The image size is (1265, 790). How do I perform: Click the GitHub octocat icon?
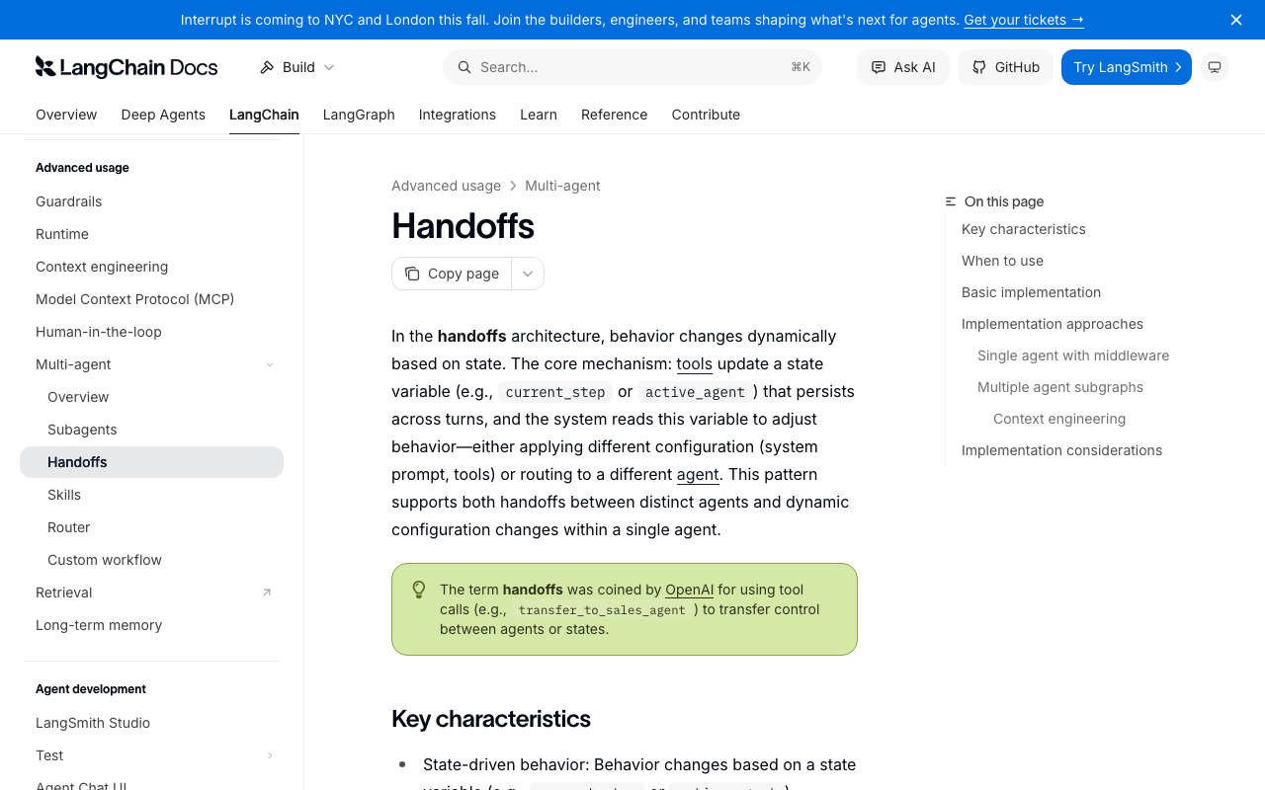[x=979, y=67]
